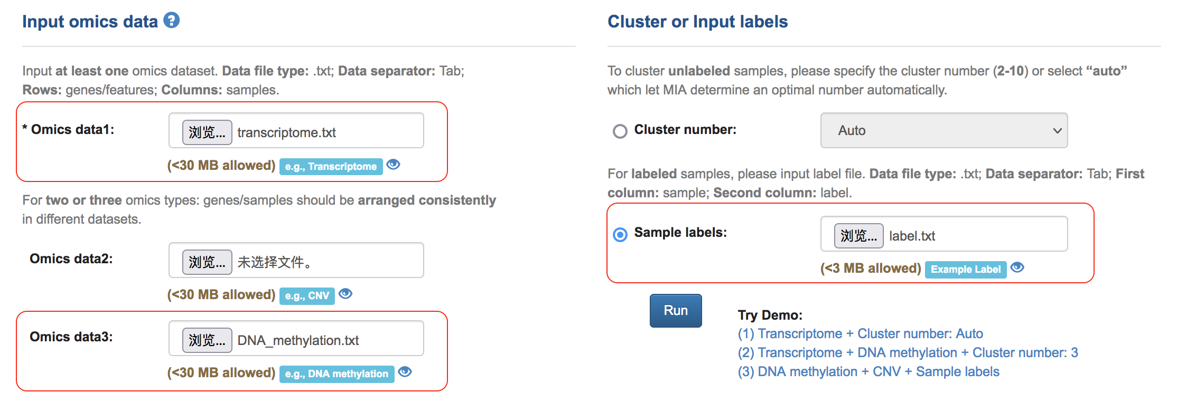
Task: Download the e.g., DNA methylation example
Action: click(x=337, y=374)
